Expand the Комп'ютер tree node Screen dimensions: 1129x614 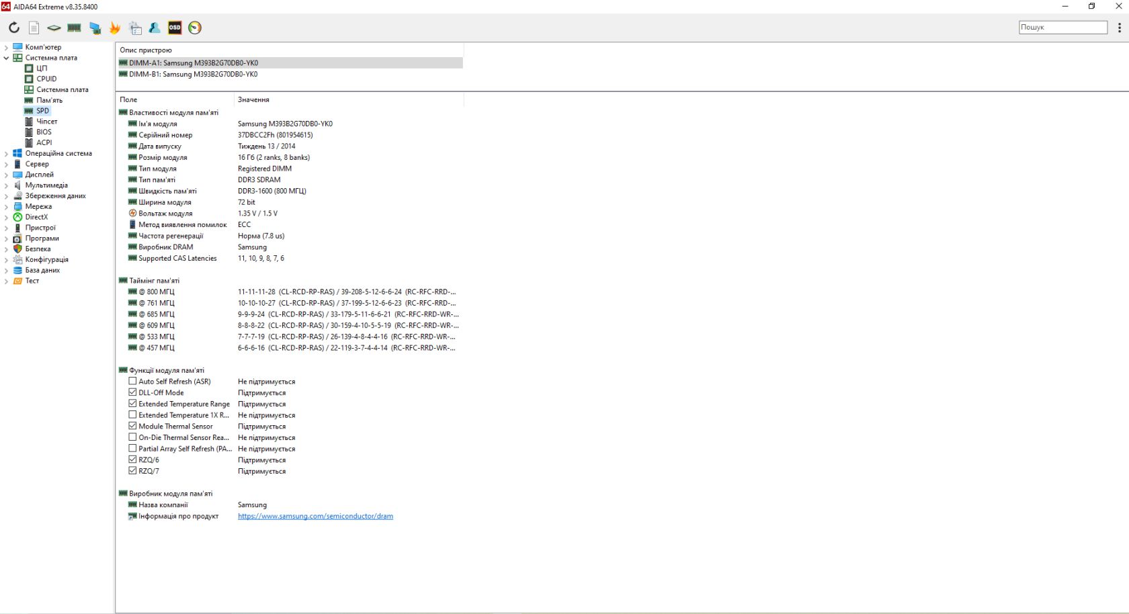coord(6,48)
